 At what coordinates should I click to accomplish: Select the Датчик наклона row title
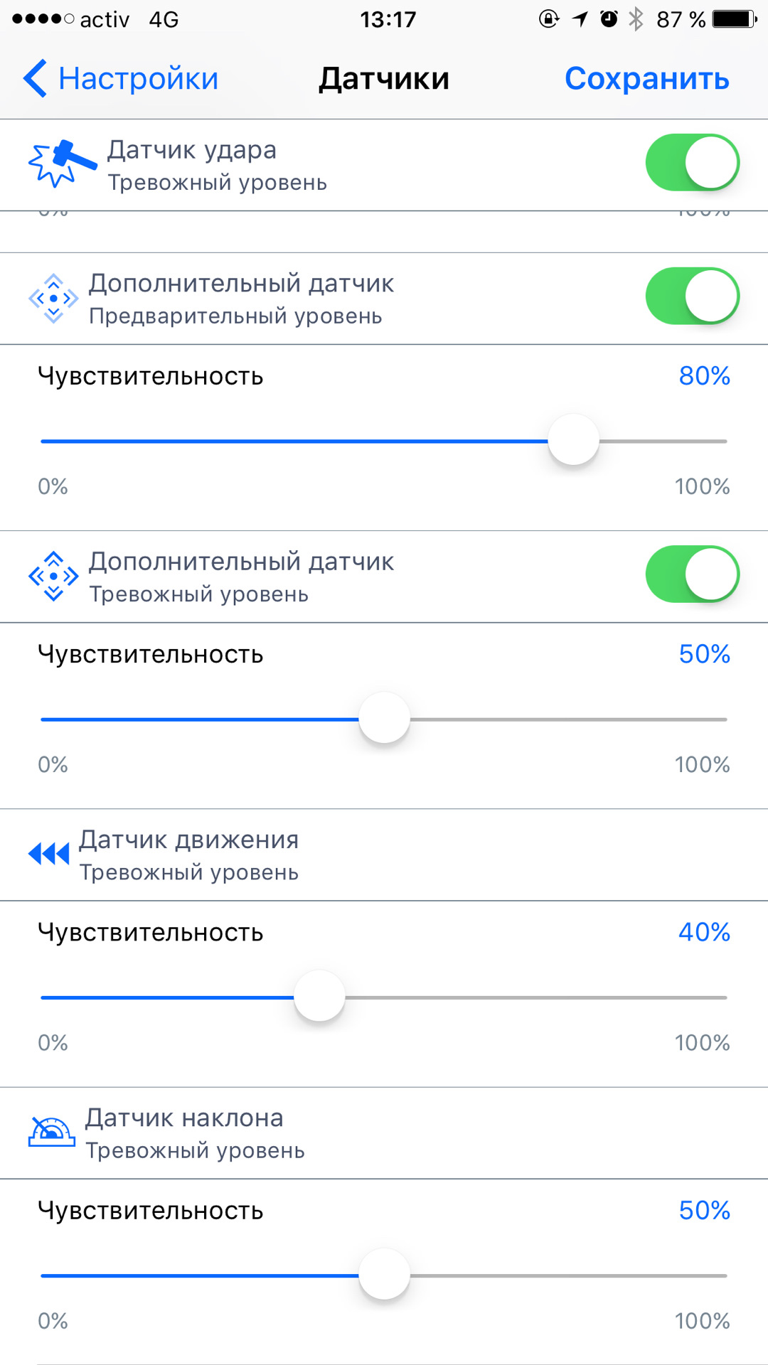pyautogui.click(x=184, y=1118)
